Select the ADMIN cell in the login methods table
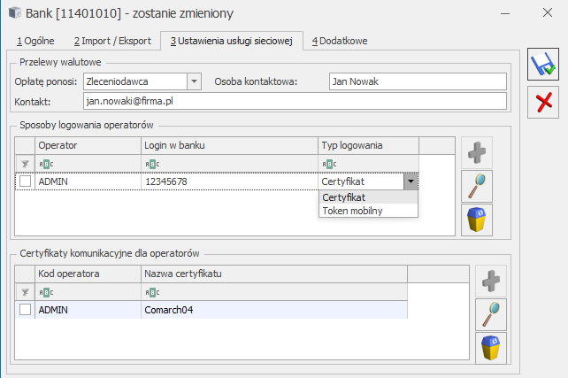The image size is (568, 378). 88,181
